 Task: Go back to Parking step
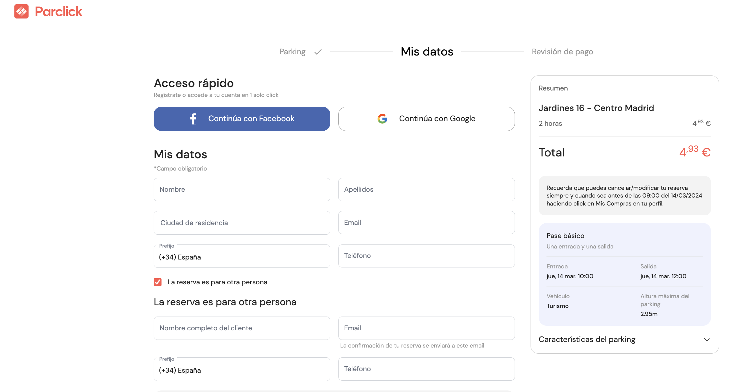pyautogui.click(x=292, y=52)
